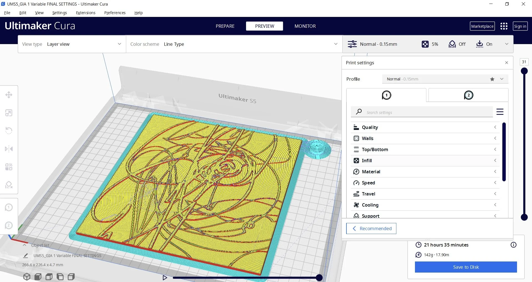Image resolution: width=532 pixels, height=282 pixels.
Task: Switch back to Recommended settings
Action: [371, 228]
